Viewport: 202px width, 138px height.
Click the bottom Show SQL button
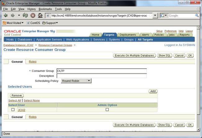tap(164, 125)
